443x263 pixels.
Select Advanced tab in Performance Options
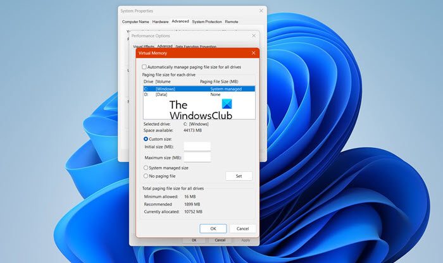(x=165, y=46)
